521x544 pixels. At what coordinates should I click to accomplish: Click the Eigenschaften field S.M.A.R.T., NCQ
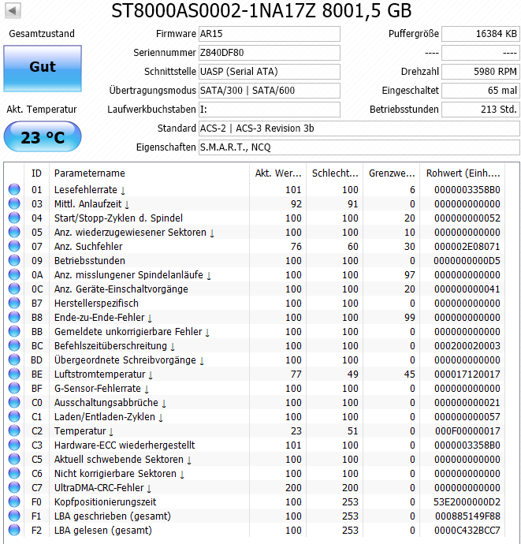359,147
